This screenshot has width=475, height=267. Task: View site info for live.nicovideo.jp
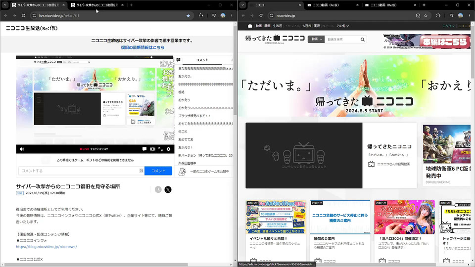point(34,15)
